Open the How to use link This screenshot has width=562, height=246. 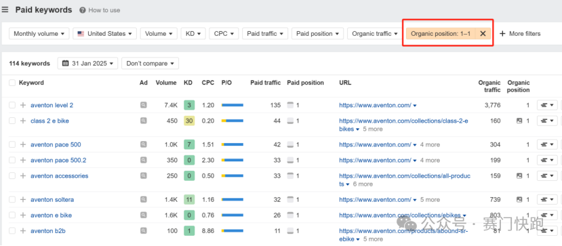pos(104,10)
